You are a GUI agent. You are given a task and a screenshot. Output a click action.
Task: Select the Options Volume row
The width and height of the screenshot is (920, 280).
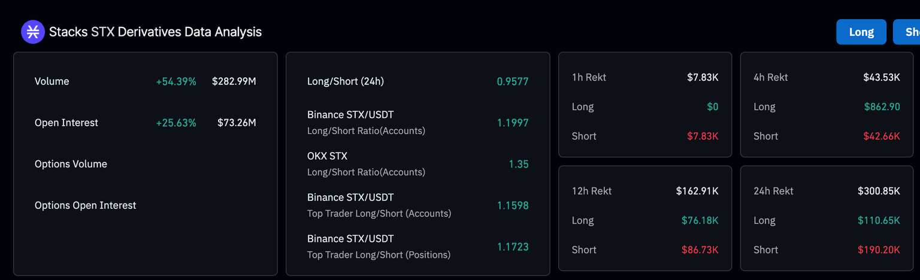click(x=71, y=164)
